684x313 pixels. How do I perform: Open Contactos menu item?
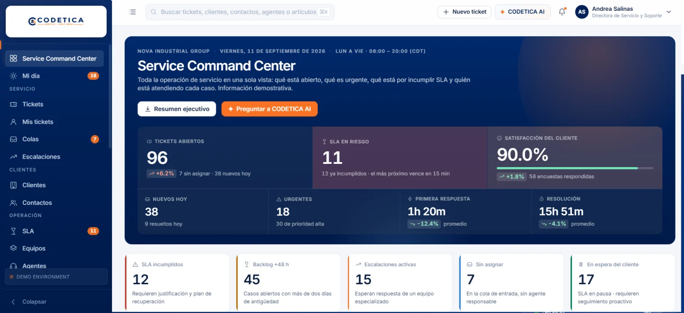[54, 203]
